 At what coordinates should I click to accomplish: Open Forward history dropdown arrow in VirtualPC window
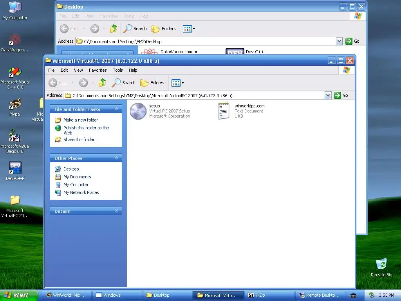coord(92,83)
